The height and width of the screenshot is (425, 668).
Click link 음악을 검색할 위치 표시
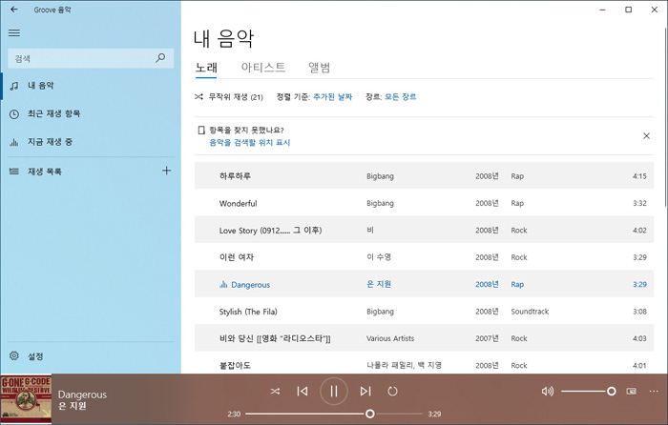tap(250, 143)
